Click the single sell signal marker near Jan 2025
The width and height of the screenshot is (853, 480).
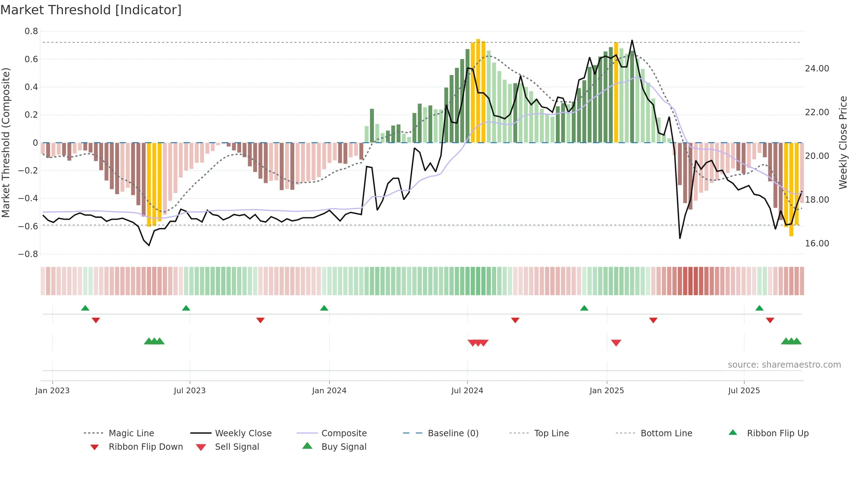(616, 343)
